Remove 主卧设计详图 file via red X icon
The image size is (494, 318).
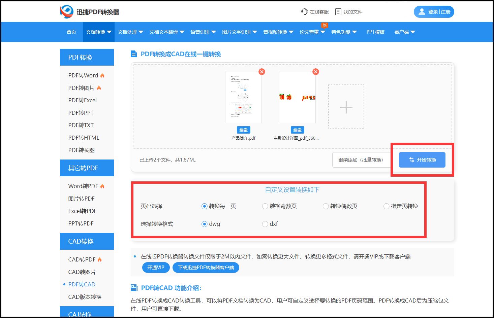coord(316,71)
